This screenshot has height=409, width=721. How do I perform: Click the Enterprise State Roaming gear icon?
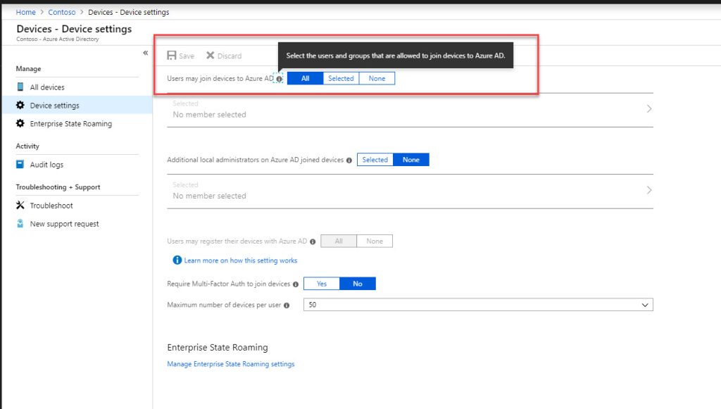point(18,124)
